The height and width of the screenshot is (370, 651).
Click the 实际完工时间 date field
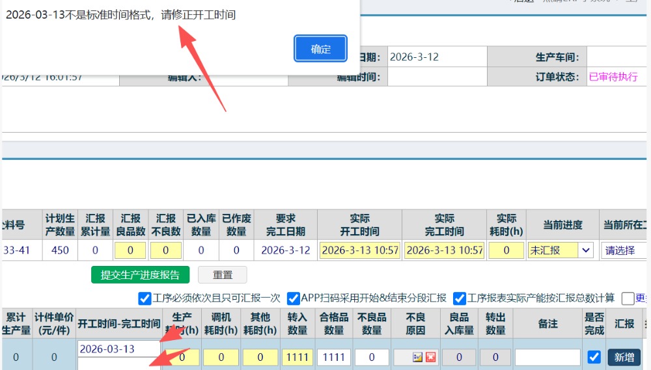coord(445,250)
